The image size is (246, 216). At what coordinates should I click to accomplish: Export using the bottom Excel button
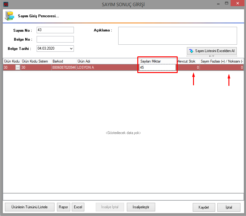point(78,207)
